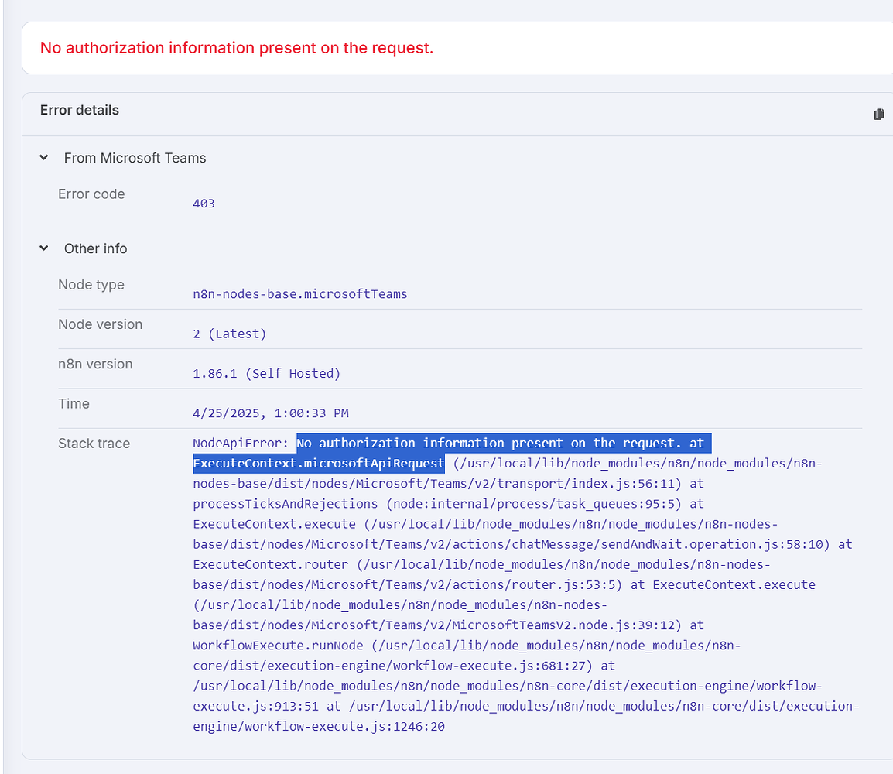Click the timestamp 4/25/2025 1:00:33 PM

pyautogui.click(x=271, y=413)
